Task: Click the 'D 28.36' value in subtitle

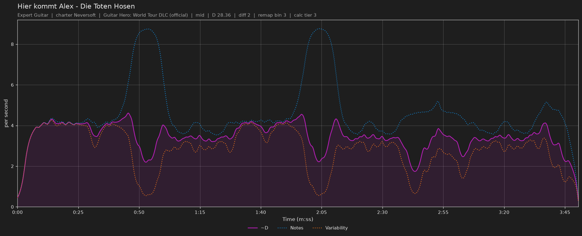Action: [221, 15]
